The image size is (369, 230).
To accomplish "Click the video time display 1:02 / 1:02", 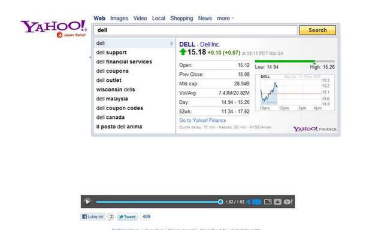I will click(235, 202).
